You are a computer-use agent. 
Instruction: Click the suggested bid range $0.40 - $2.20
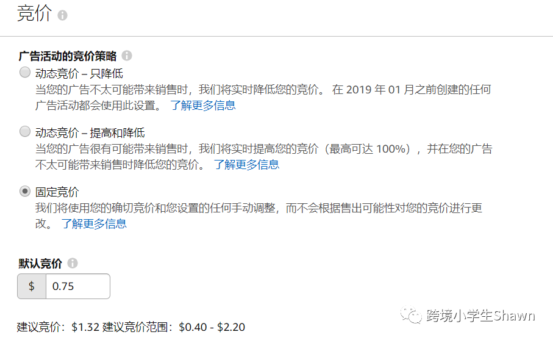tap(212, 327)
